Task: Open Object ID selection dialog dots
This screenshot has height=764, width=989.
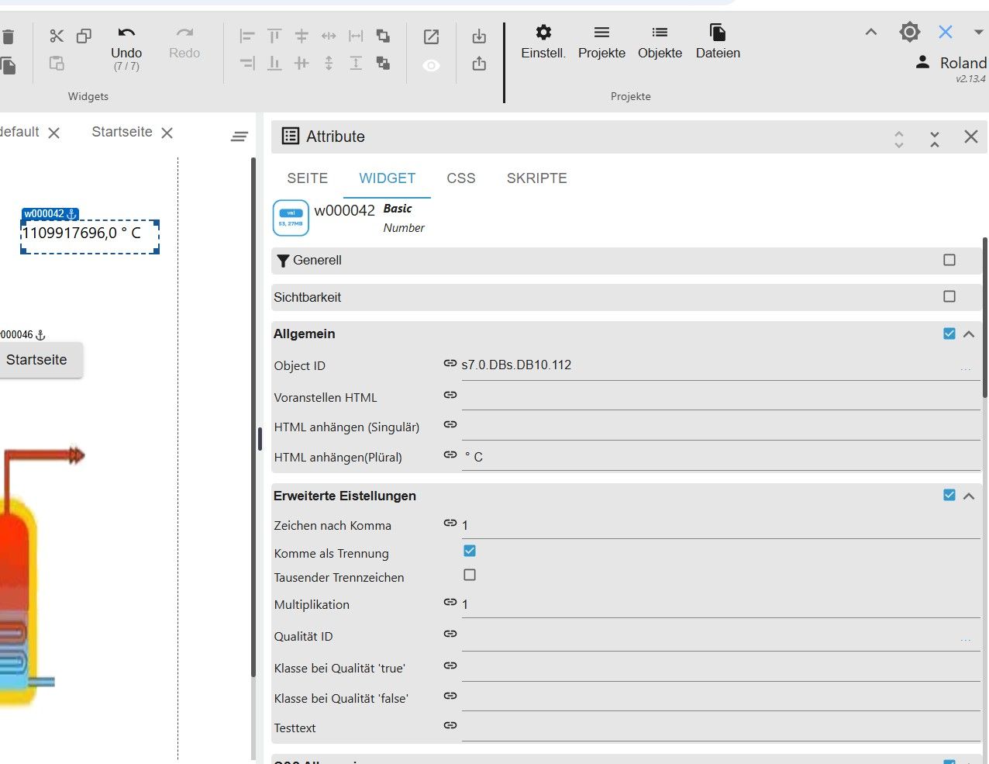Action: point(965,368)
